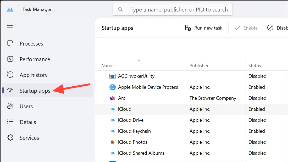The width and height of the screenshot is (288, 162).
Task: Click the Performance graph icon
Action: pos(10,59)
